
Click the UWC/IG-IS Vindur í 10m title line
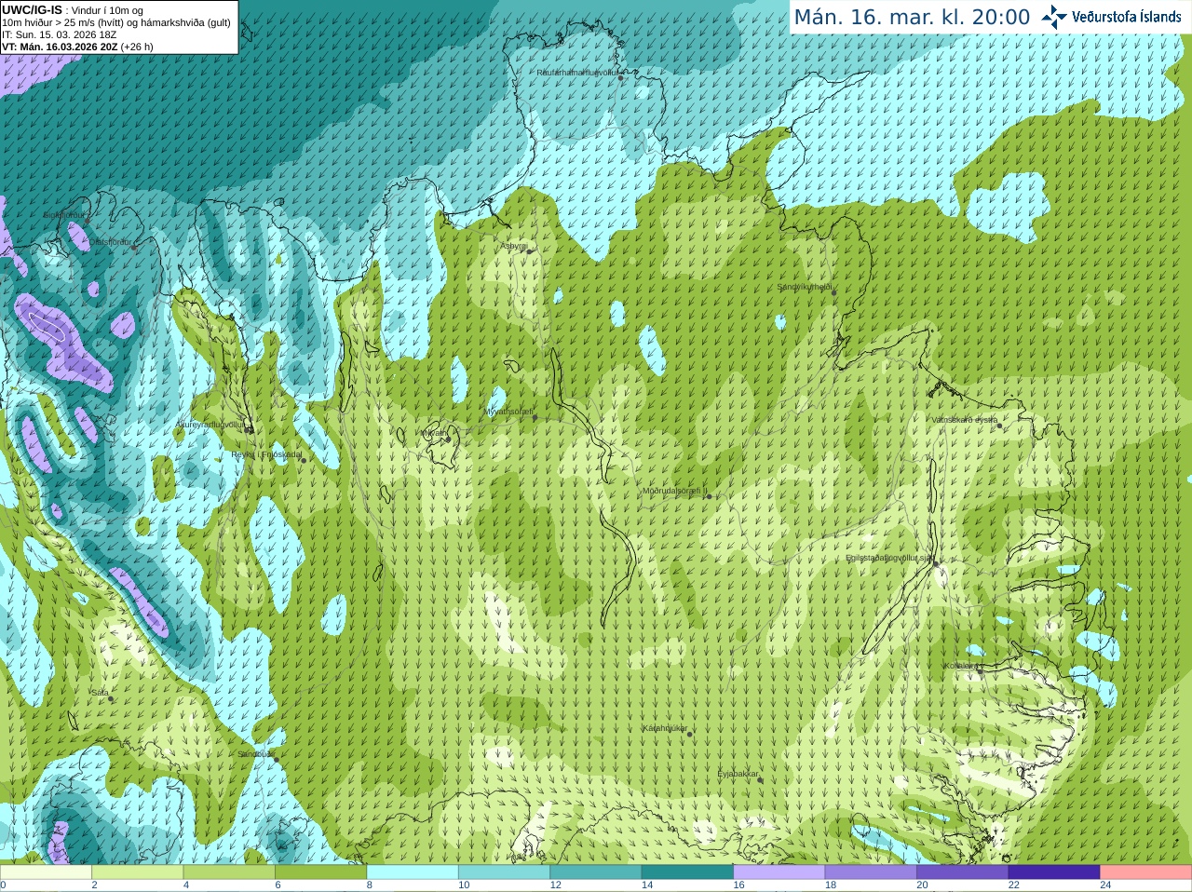pyautogui.click(x=73, y=10)
